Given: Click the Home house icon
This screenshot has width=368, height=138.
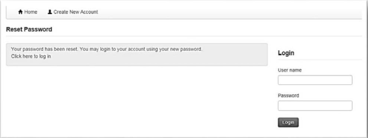Looking at the screenshot, I should pyautogui.click(x=21, y=12).
